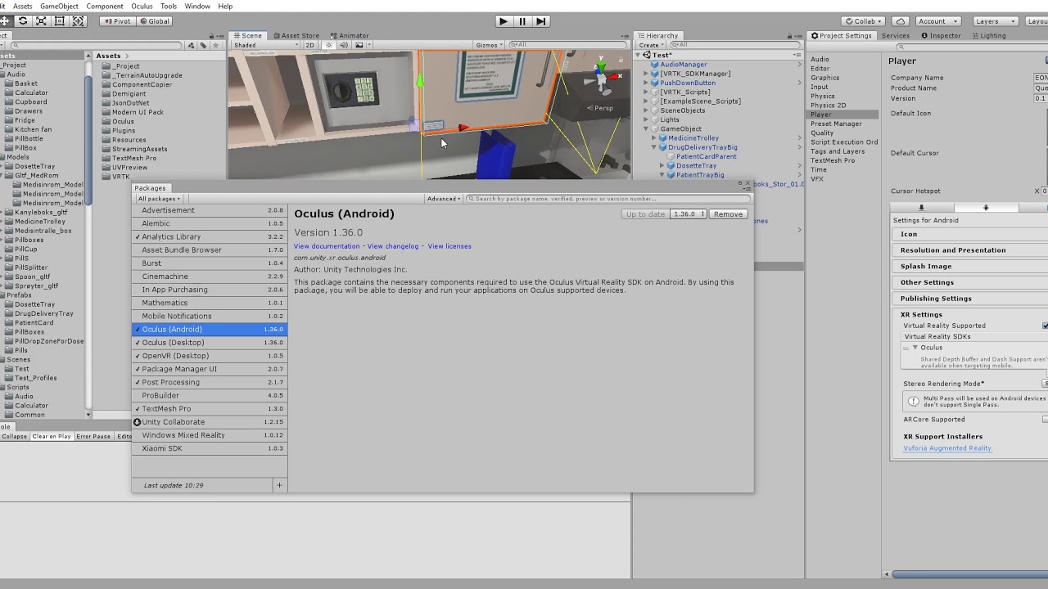Open View documentation link

tap(327, 246)
